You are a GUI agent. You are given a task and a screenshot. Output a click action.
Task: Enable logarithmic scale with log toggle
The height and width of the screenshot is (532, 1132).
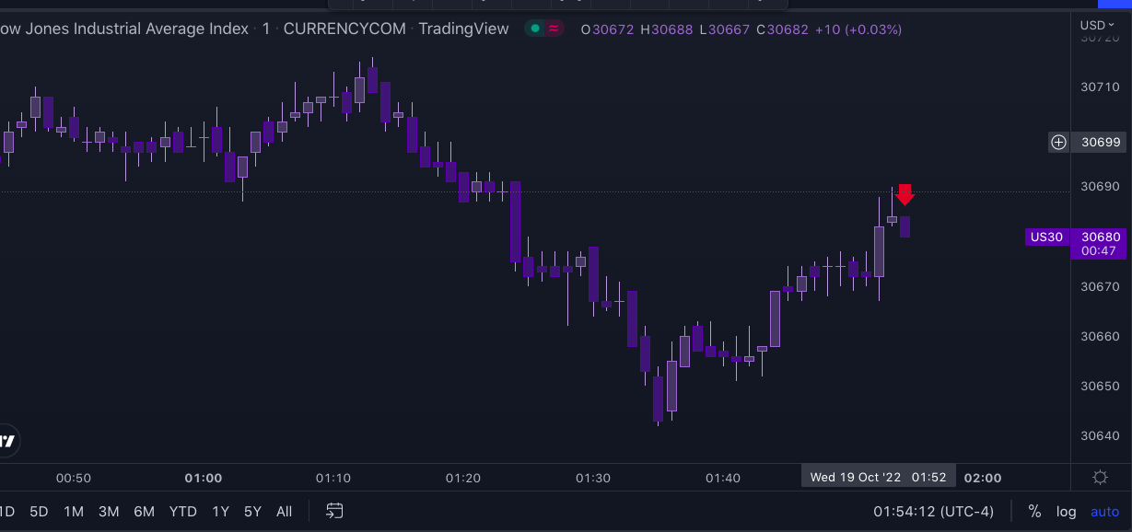tap(1066, 511)
